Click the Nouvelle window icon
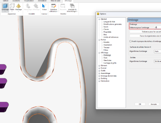161x123 pixels. 63,6
